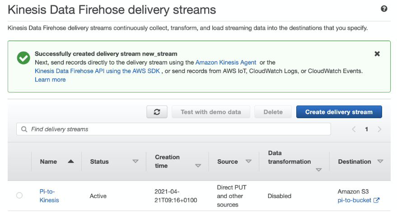The height and width of the screenshot is (212, 397).
Task: Click the green success checkmark icon
Action: 23,58
